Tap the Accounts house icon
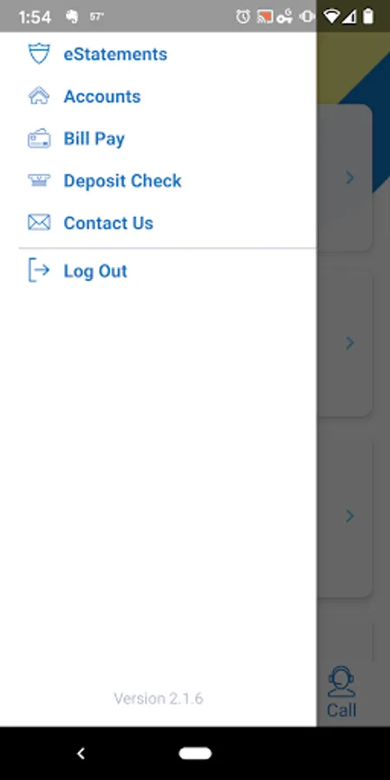 [x=39, y=96]
